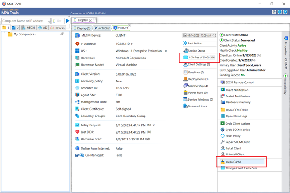Select the inner Display (2) tab
290x193 pixels.
pyautogui.click(x=82, y=28)
